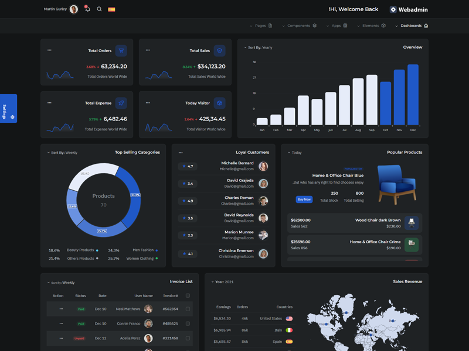Click the Spanish flag language icon
Image resolution: width=469 pixels, height=351 pixels.
point(111,9)
